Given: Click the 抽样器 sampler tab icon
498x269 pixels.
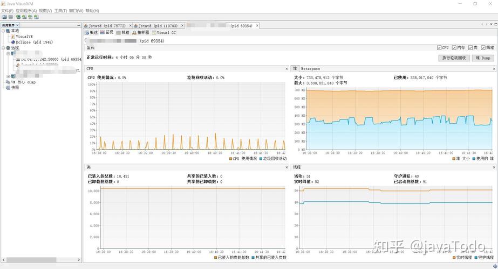Looking at the screenshot, I should [134, 32].
